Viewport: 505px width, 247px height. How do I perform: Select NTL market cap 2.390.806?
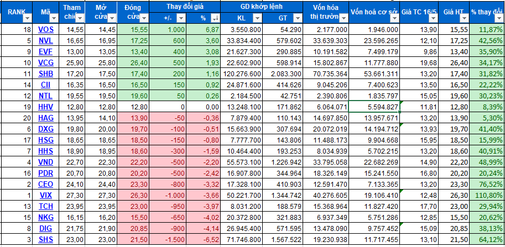[326, 96]
